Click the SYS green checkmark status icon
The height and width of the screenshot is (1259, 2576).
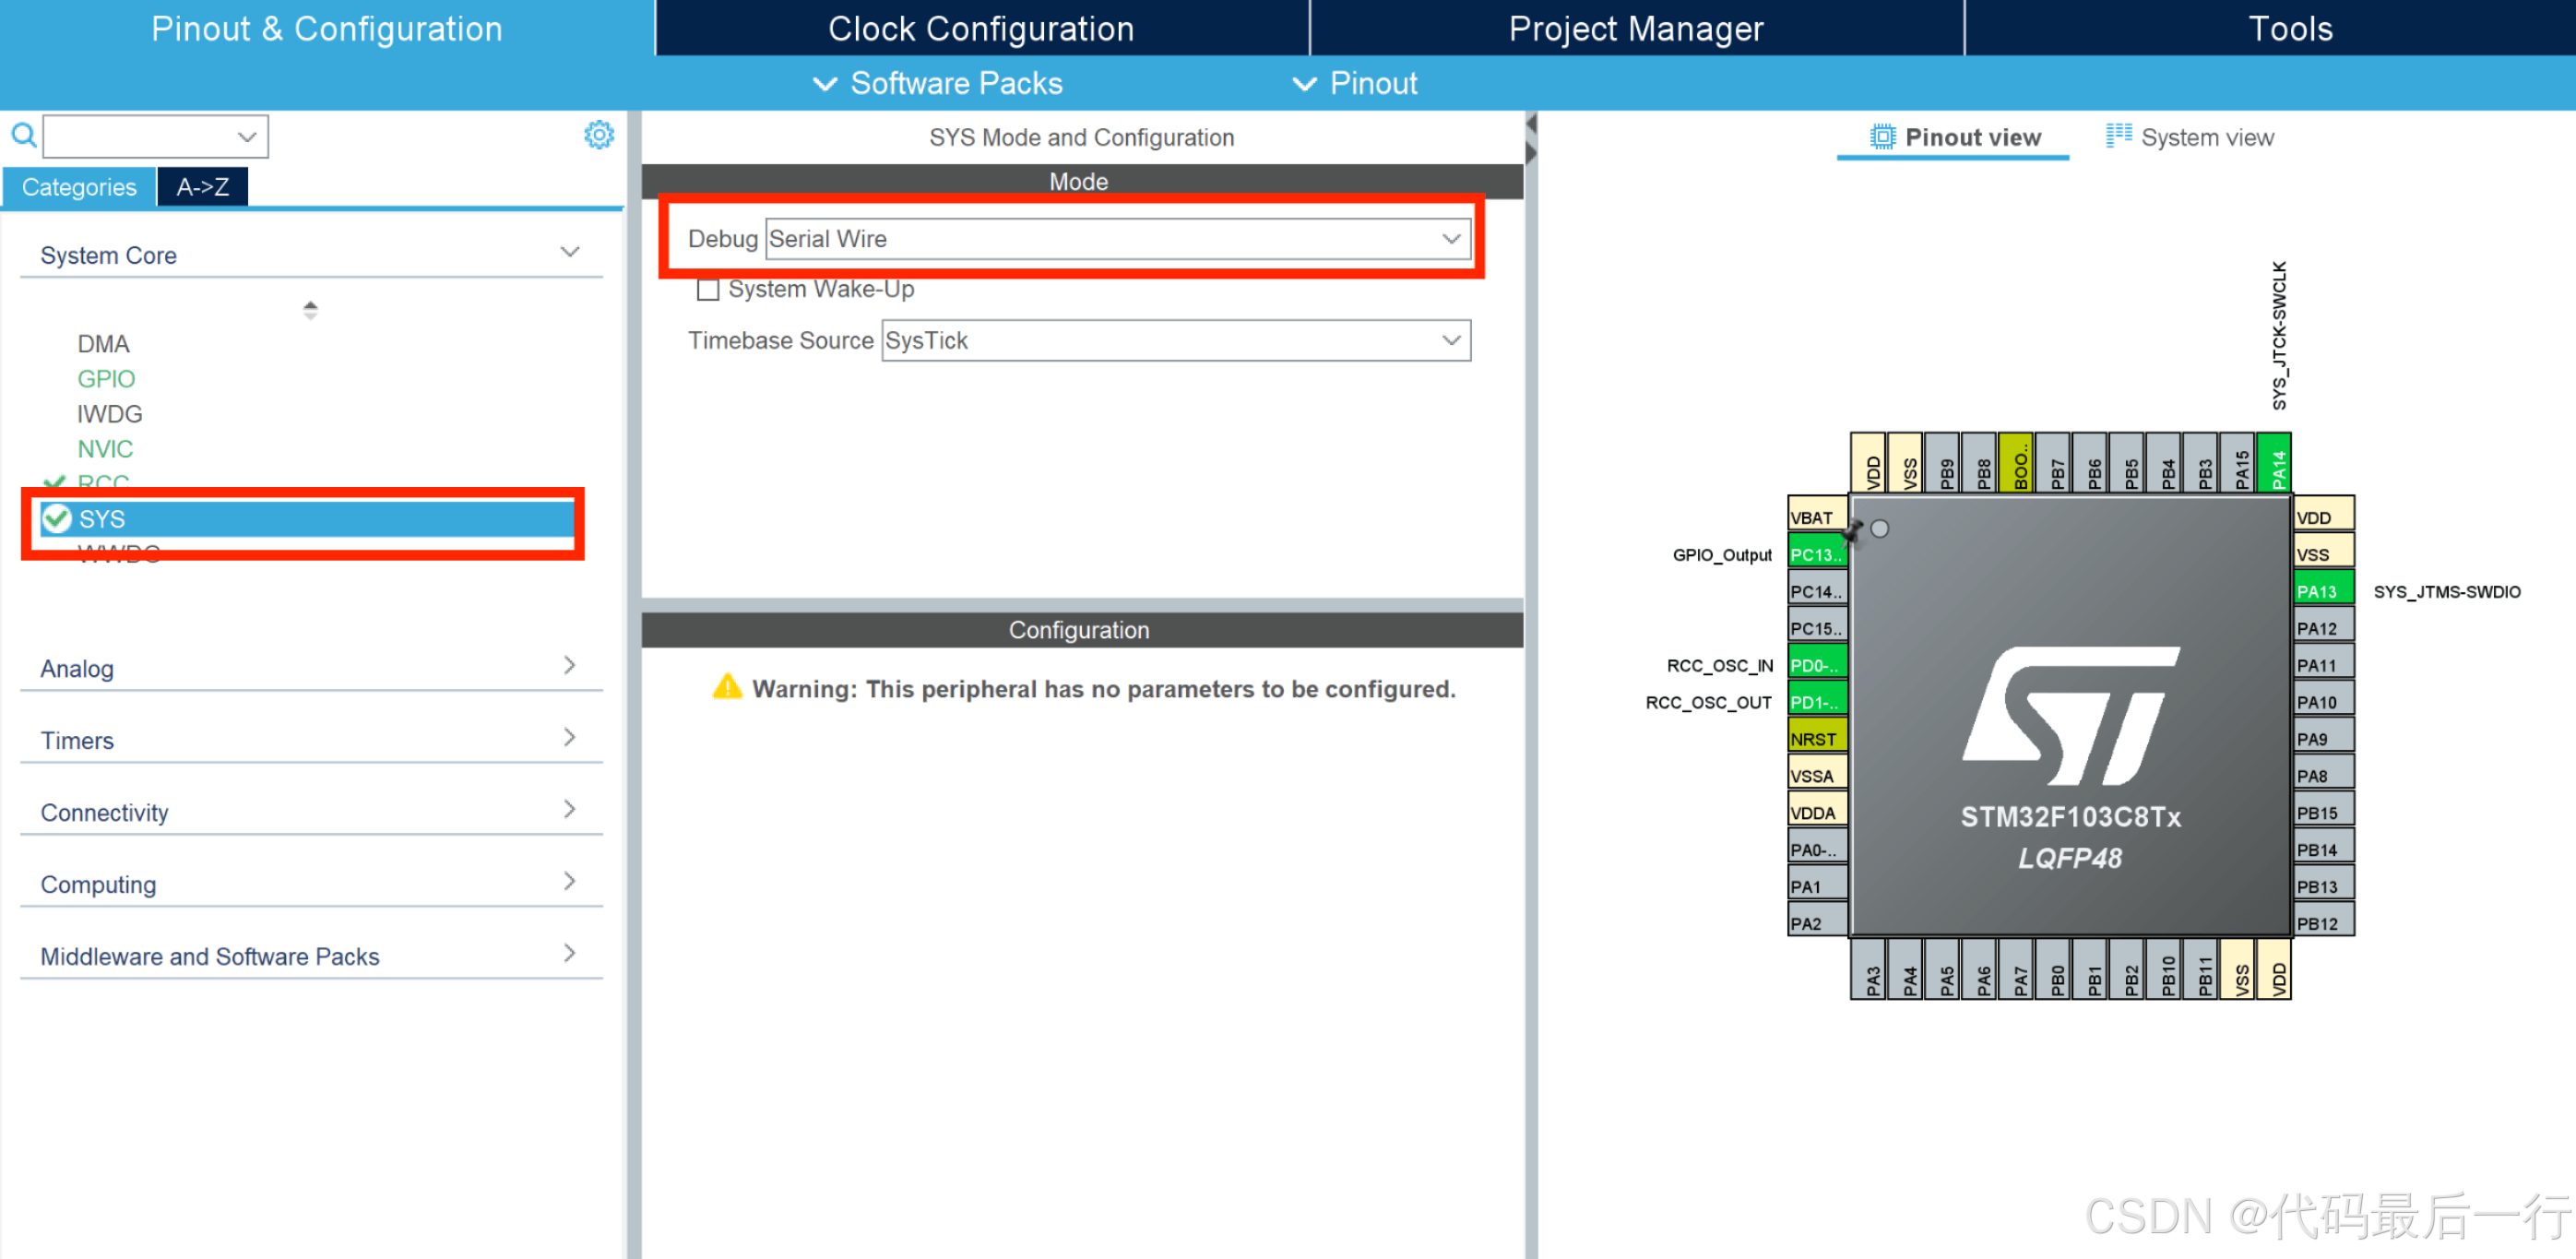point(57,518)
